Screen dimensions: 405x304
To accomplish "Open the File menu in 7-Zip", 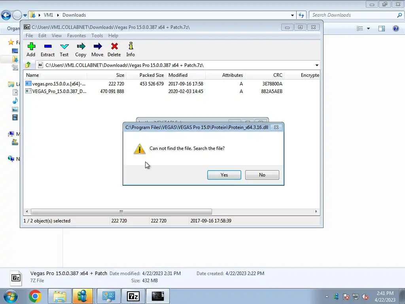I will coord(29,36).
